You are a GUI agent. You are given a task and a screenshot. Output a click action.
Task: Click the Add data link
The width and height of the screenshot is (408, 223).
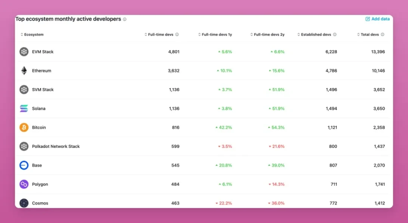click(377, 19)
